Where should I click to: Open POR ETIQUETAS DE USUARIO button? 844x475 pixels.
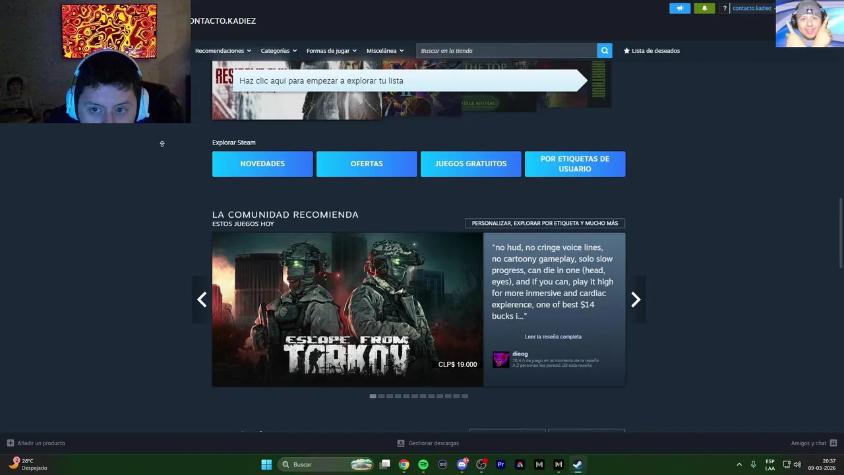tap(575, 164)
